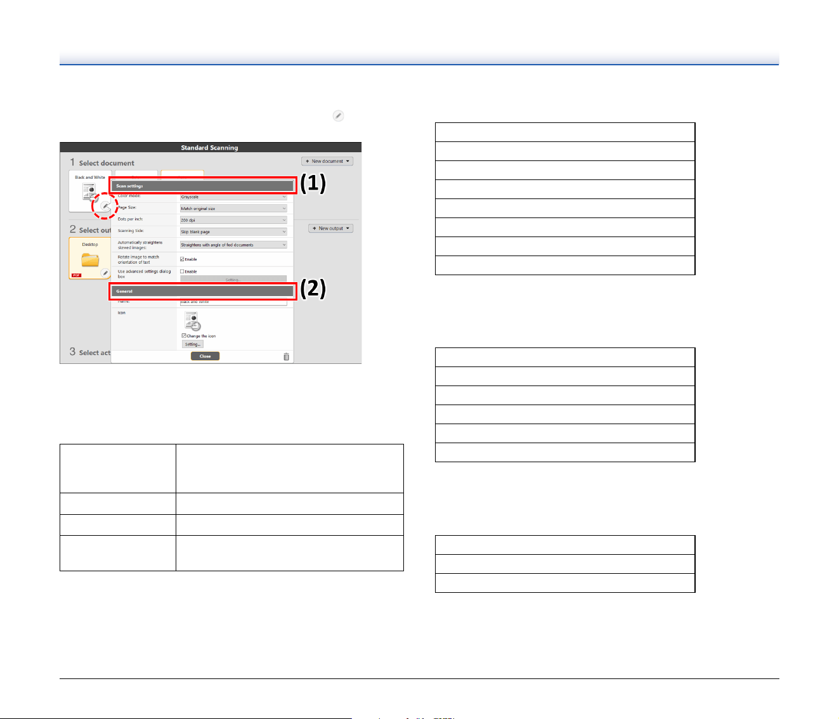The height and width of the screenshot is (719, 839).
Task: Click the Dots per inch label
Action: (130, 219)
